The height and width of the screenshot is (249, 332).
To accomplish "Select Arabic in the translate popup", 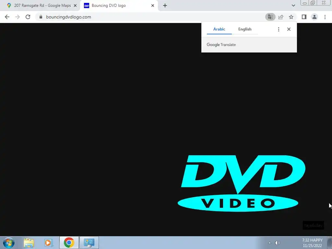I will [219, 29].
